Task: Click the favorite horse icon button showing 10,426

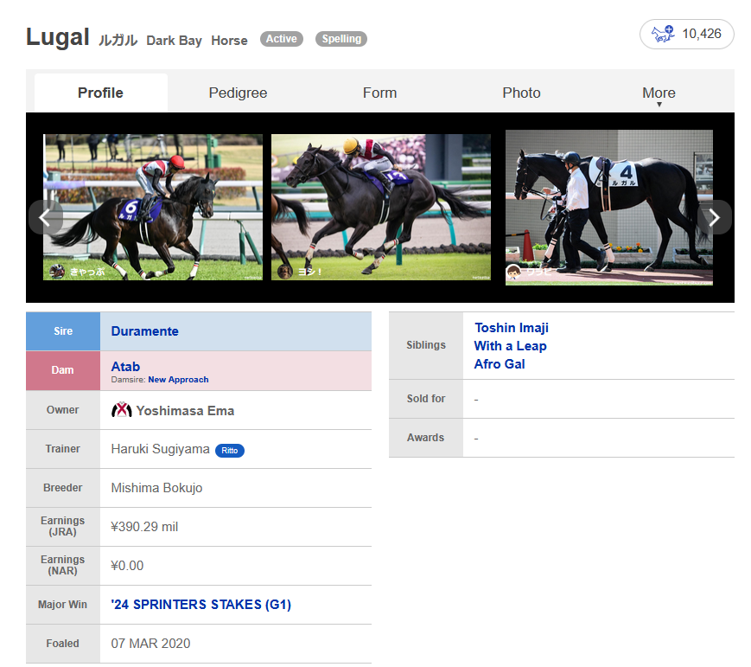Action: (686, 34)
